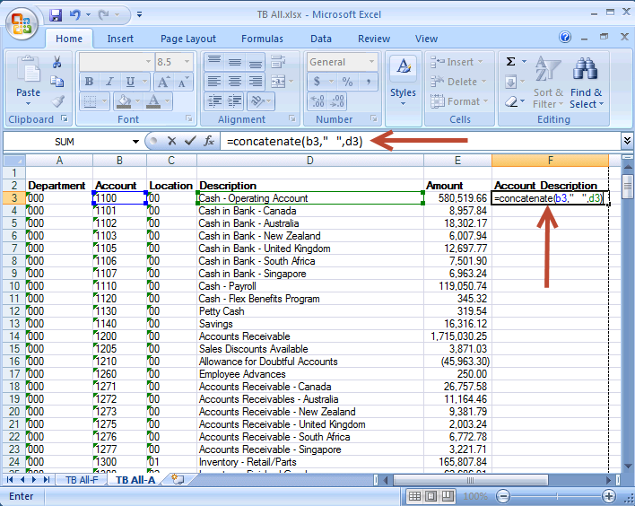Confirm formula with the checkmark
This screenshot has width=635, height=506.
pos(190,141)
